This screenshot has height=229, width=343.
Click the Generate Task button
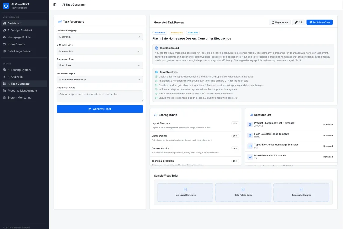[x=100, y=109]
